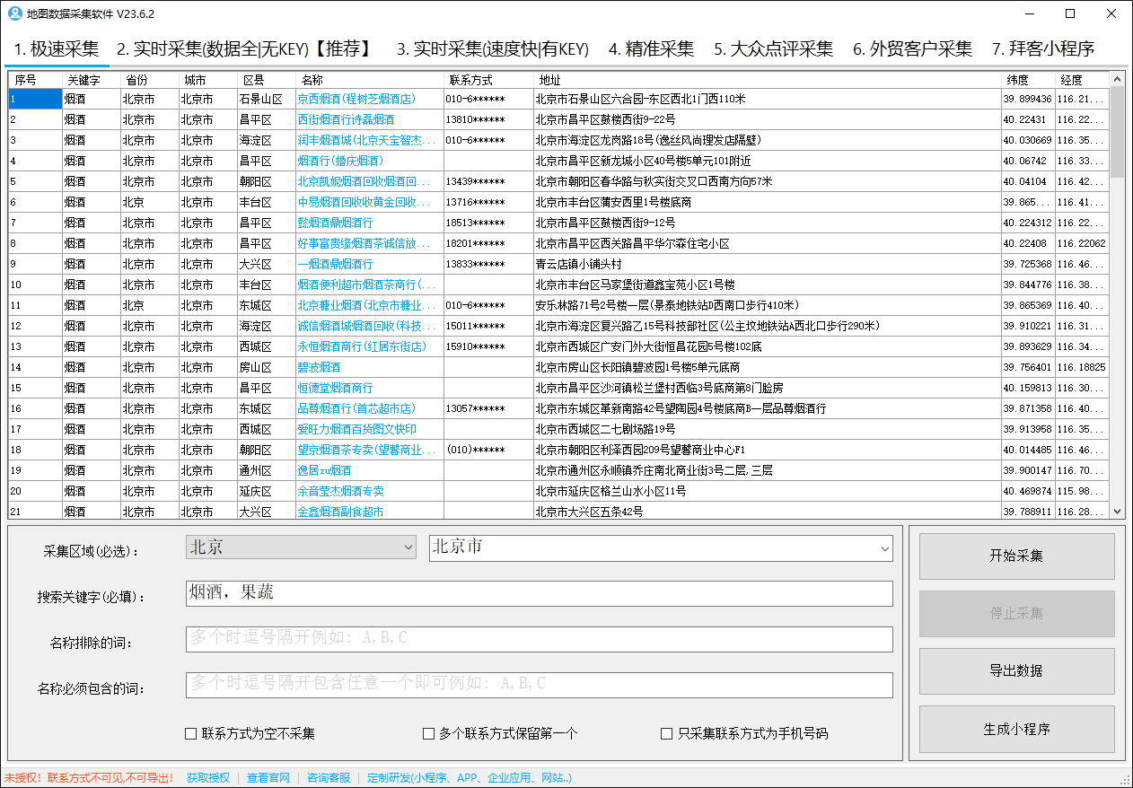The image size is (1133, 788).
Task: Open the 大众点评采集 tab
Action: point(774,50)
